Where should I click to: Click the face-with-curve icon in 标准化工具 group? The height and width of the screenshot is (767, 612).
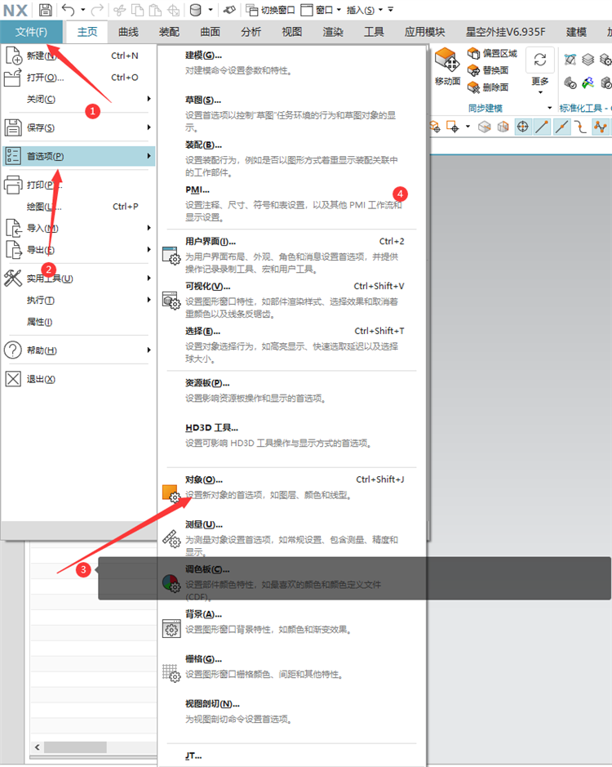click(570, 60)
